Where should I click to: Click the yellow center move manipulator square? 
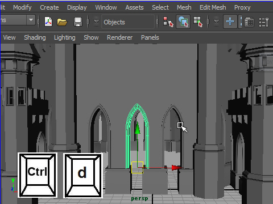(x=137, y=167)
